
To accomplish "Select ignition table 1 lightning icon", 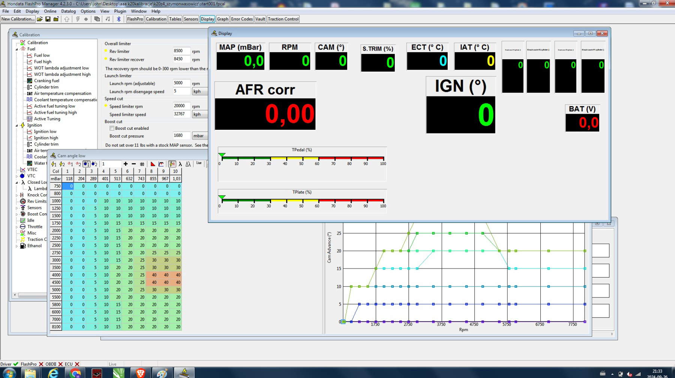I will pyautogui.click(x=54, y=164).
